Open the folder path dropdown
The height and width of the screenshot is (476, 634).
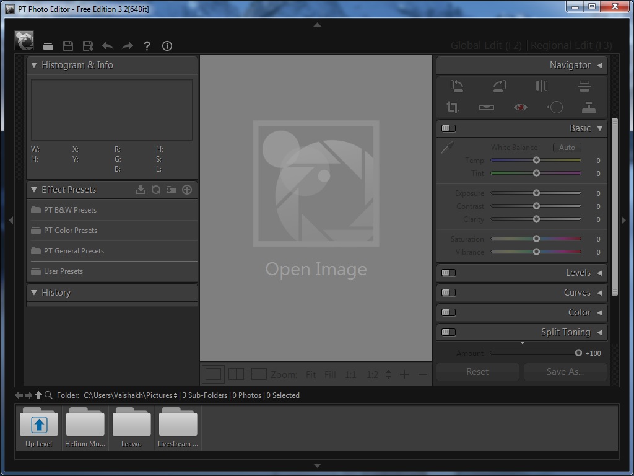(x=175, y=395)
